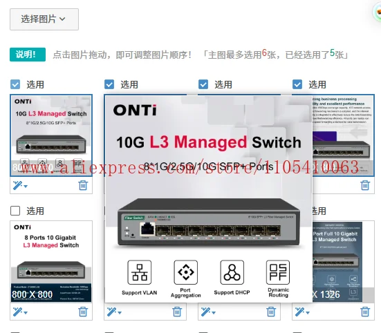Click the large ONTi 10G switch preview image
The image size is (381, 333).
[x=209, y=199]
